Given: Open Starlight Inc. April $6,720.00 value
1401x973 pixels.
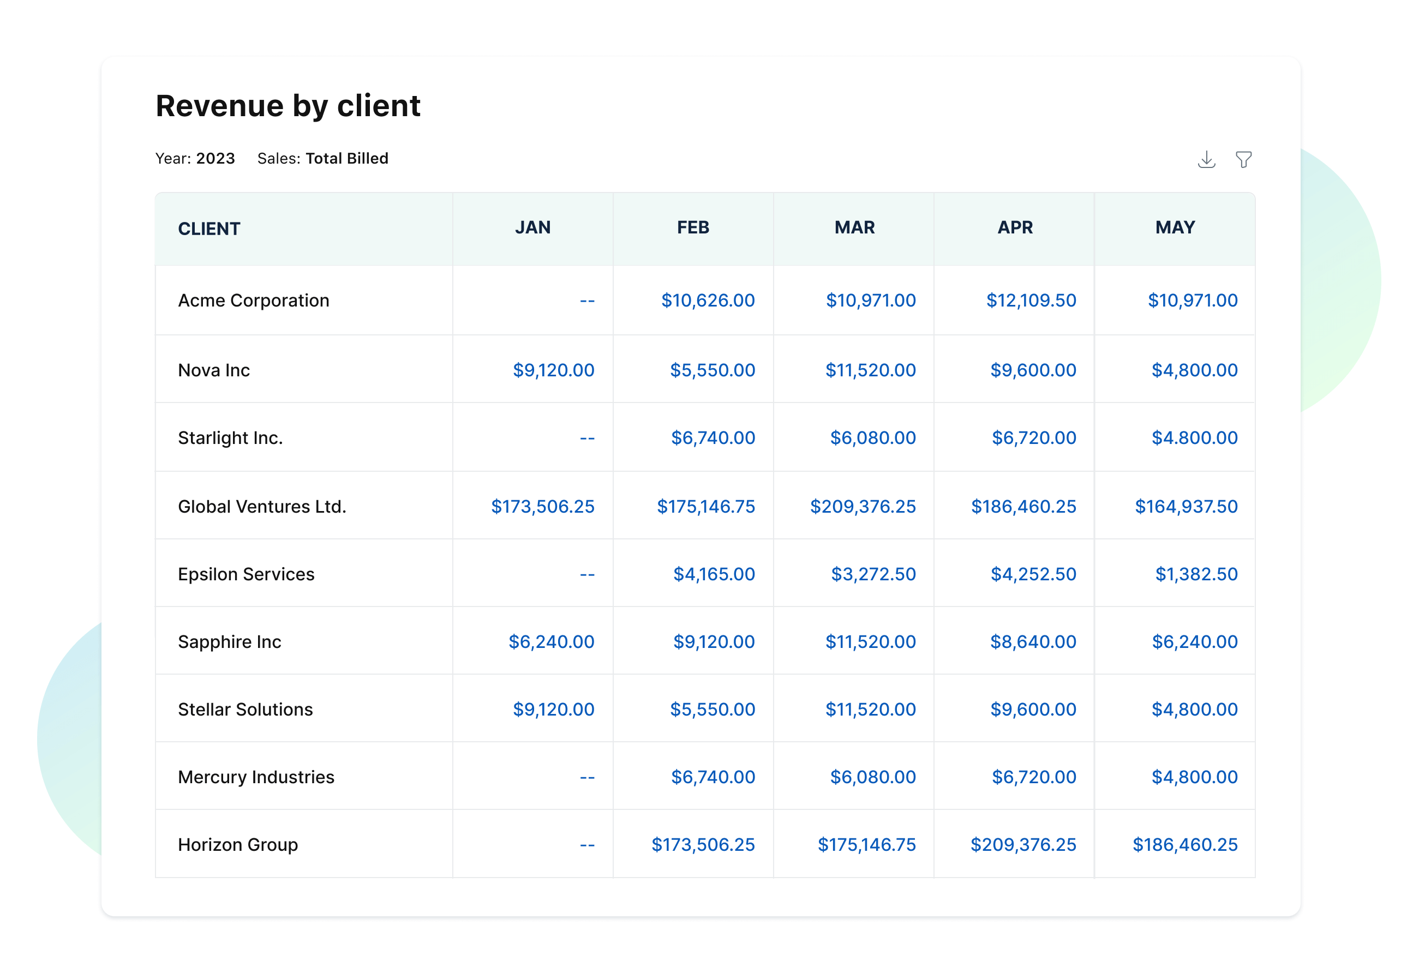Looking at the screenshot, I should point(1033,438).
